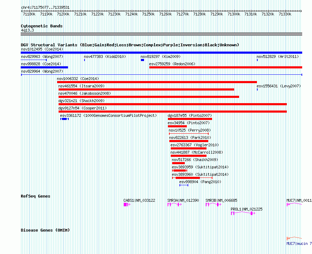
Task: Select the dgv9127n54 (Cooper2011) loss bar
Action: click(172, 112)
